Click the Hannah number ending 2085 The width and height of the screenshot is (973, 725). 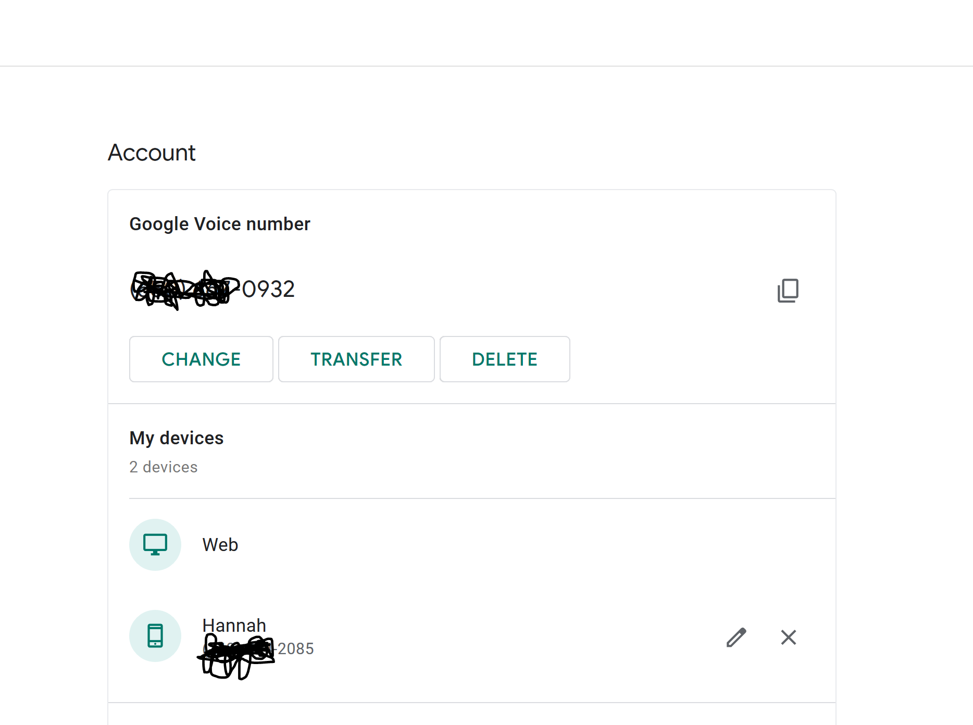coord(258,649)
